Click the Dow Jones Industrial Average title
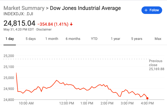 pyautogui.click(x=86, y=8)
